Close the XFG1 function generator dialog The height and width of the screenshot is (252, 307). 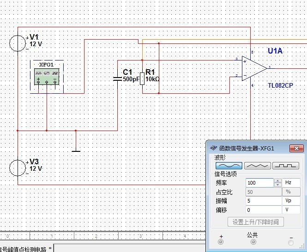(295, 149)
